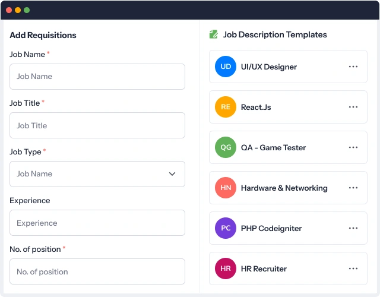380x297 pixels.
Task: Select the UI/UX Designer template name
Action: point(269,67)
